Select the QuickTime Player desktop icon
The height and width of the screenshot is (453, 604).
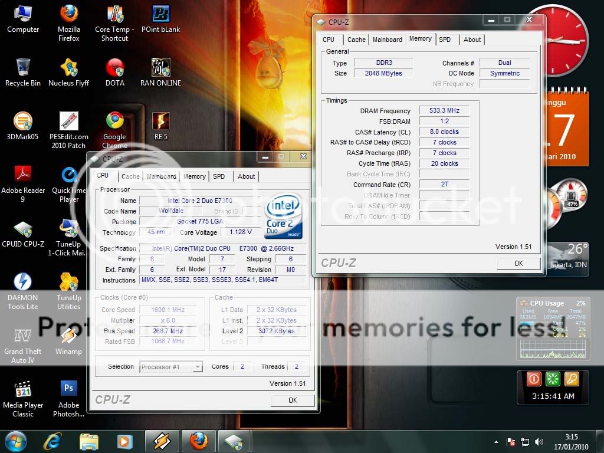point(69,184)
